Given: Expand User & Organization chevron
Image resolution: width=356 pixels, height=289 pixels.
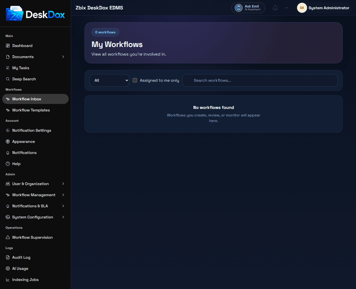Looking at the screenshot, I should [63, 184].
